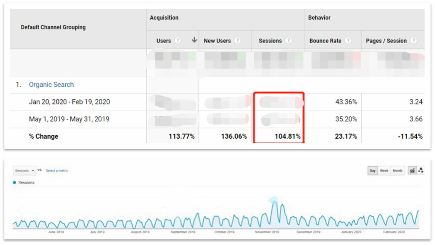The height and width of the screenshot is (245, 435).
Task: Click 3.24 pages per session value
Action: tap(416, 102)
